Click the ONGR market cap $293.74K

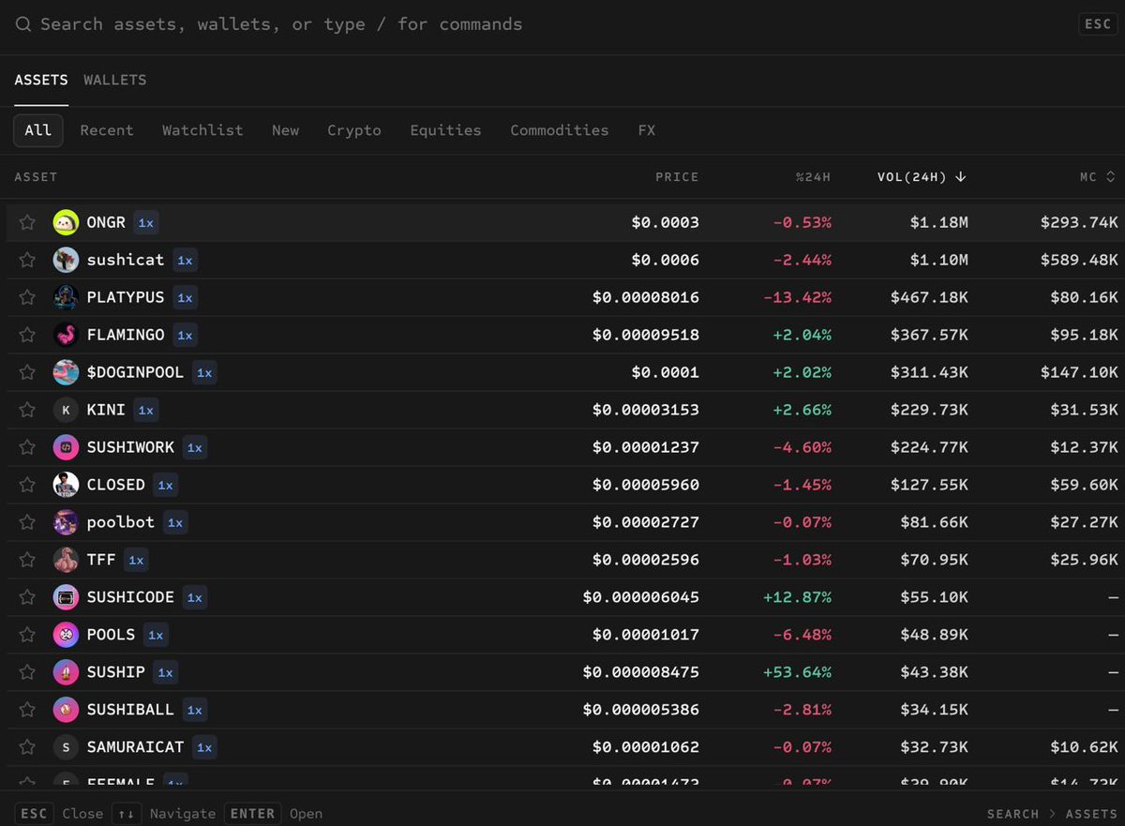coord(1079,222)
